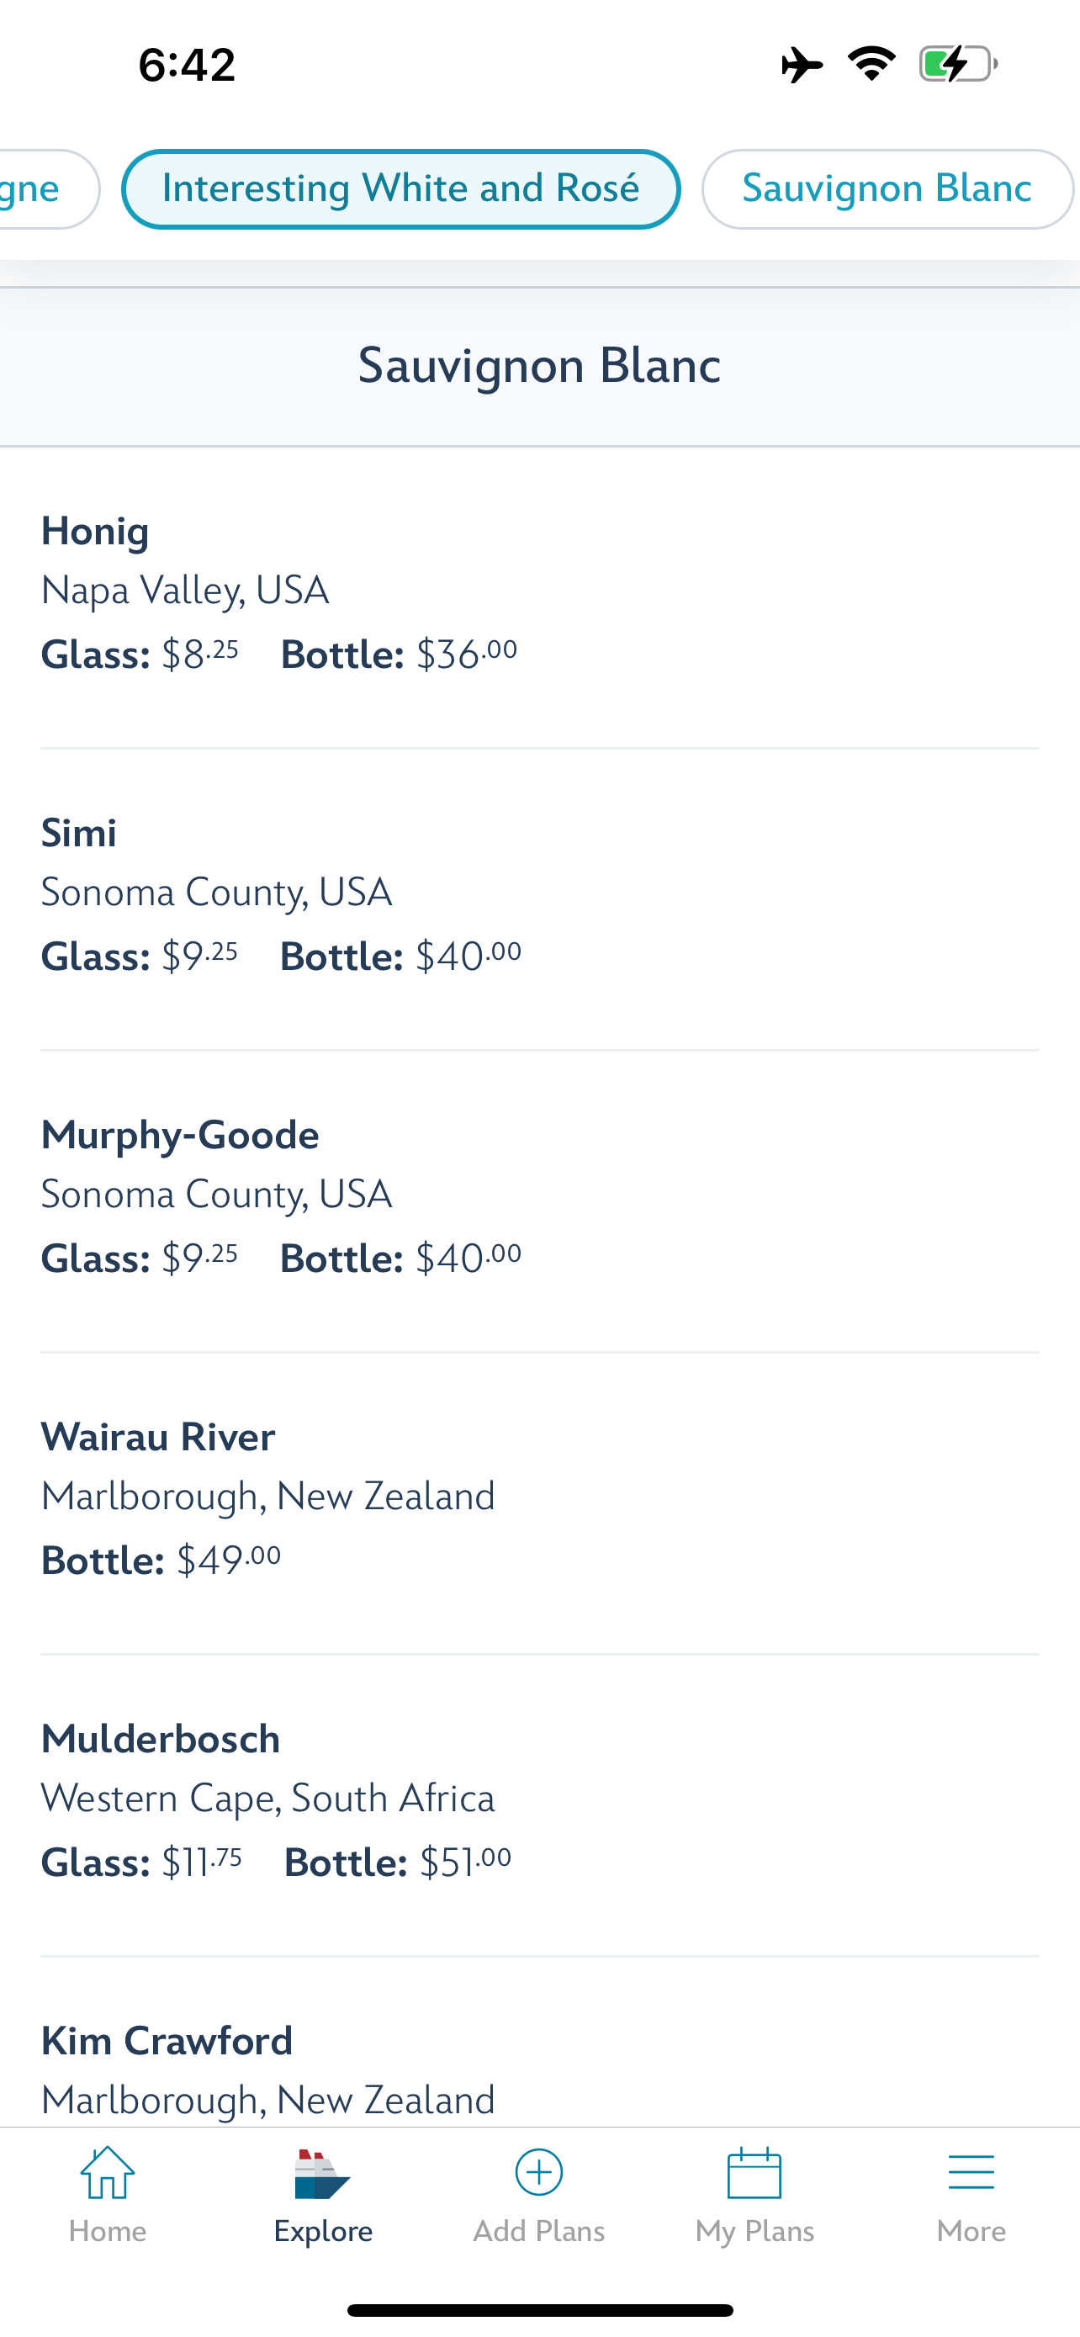Open the More hamburger menu icon

pos(971,2174)
